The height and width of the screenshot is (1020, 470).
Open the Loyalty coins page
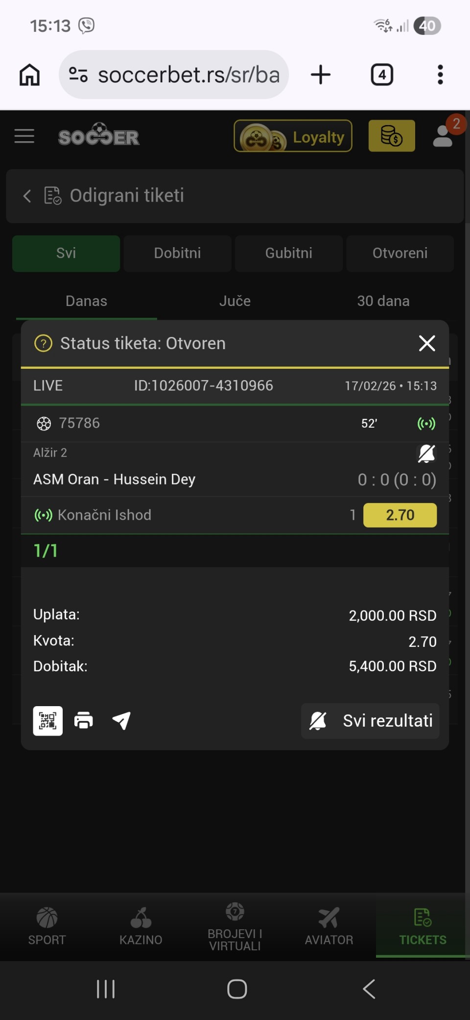(293, 136)
